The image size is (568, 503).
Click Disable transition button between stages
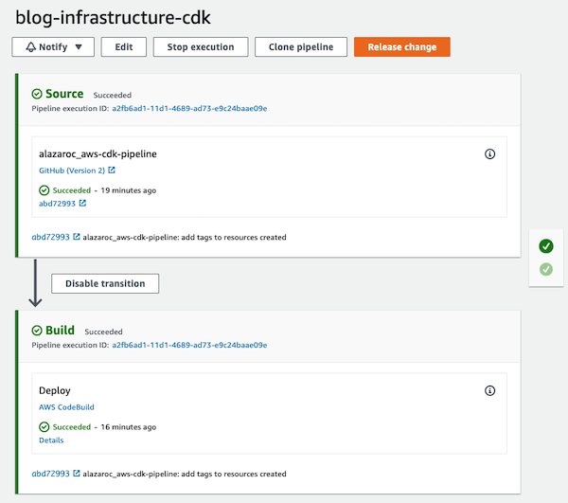tap(105, 283)
